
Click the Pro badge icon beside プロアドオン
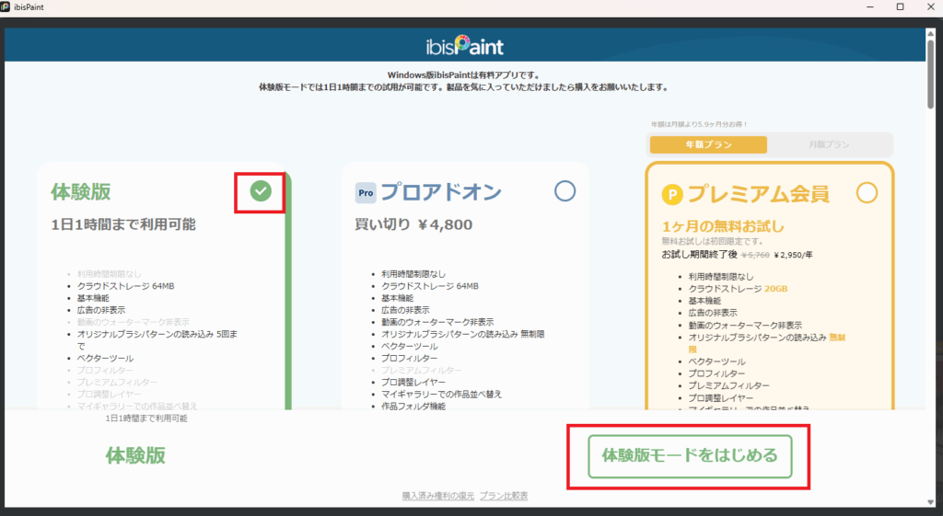click(x=365, y=193)
